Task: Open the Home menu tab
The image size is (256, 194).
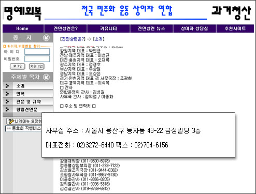Action: click(22, 28)
